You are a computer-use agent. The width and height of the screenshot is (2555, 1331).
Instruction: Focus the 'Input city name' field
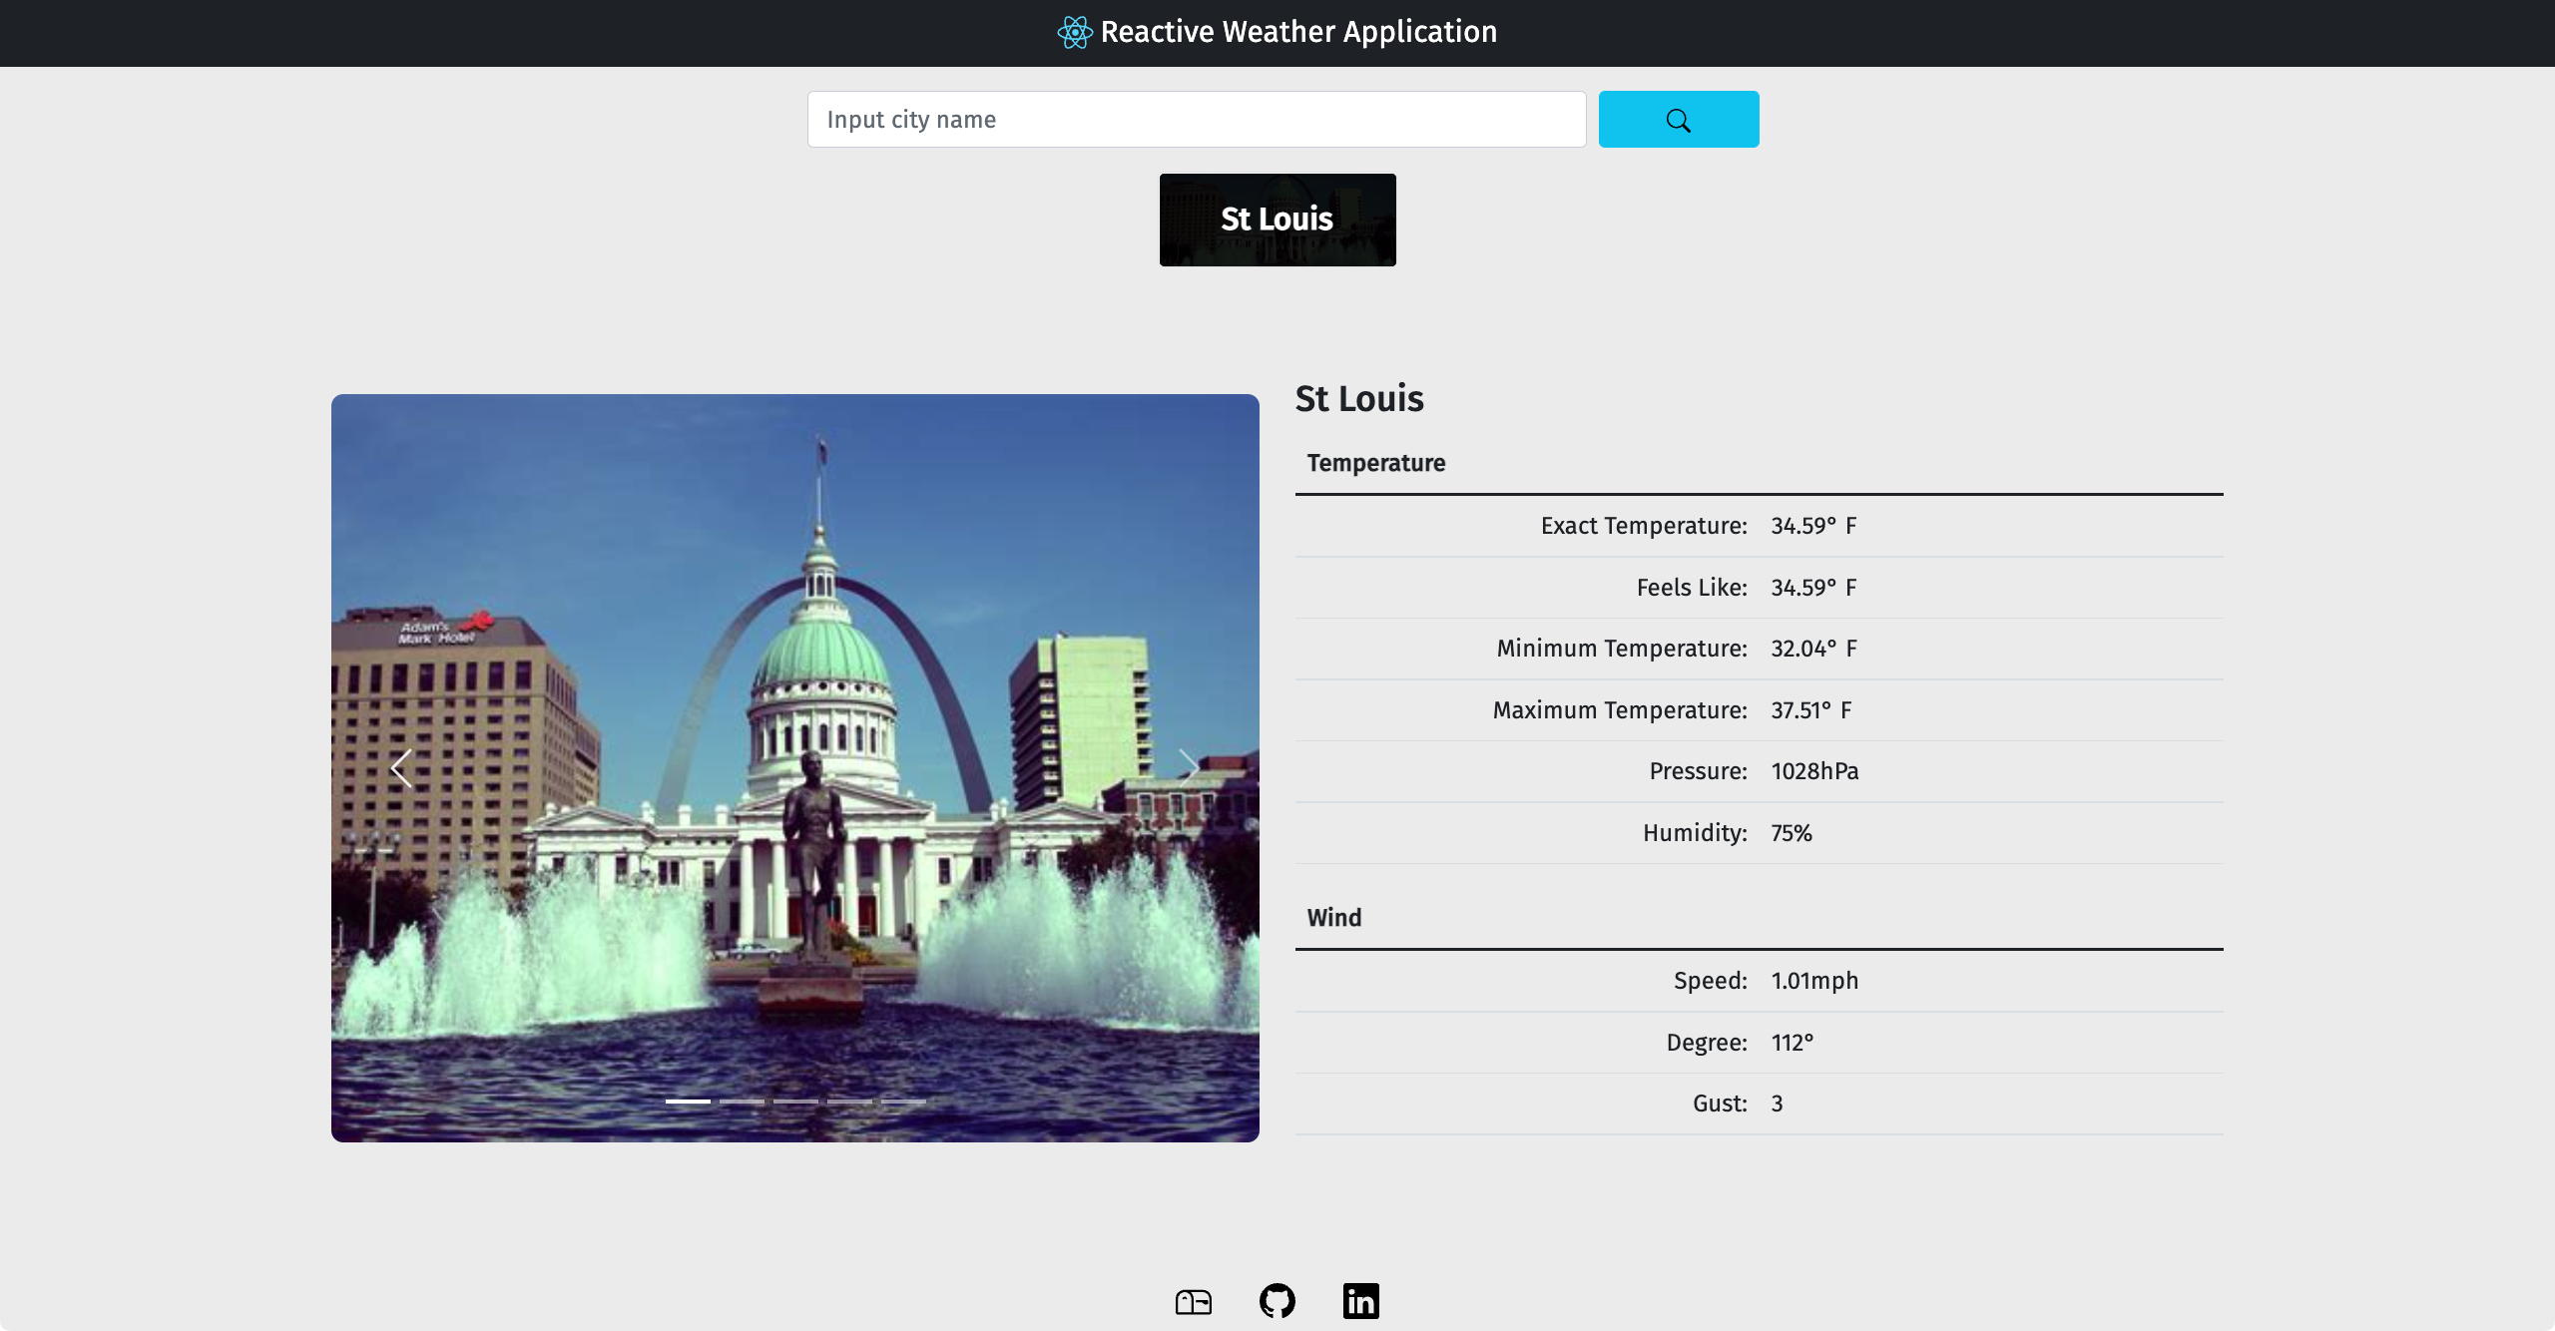click(x=1196, y=120)
